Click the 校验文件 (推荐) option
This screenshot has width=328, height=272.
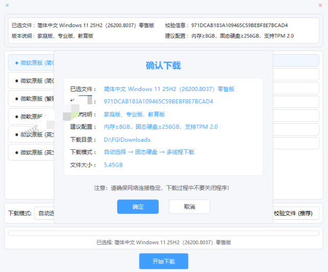point(293,213)
